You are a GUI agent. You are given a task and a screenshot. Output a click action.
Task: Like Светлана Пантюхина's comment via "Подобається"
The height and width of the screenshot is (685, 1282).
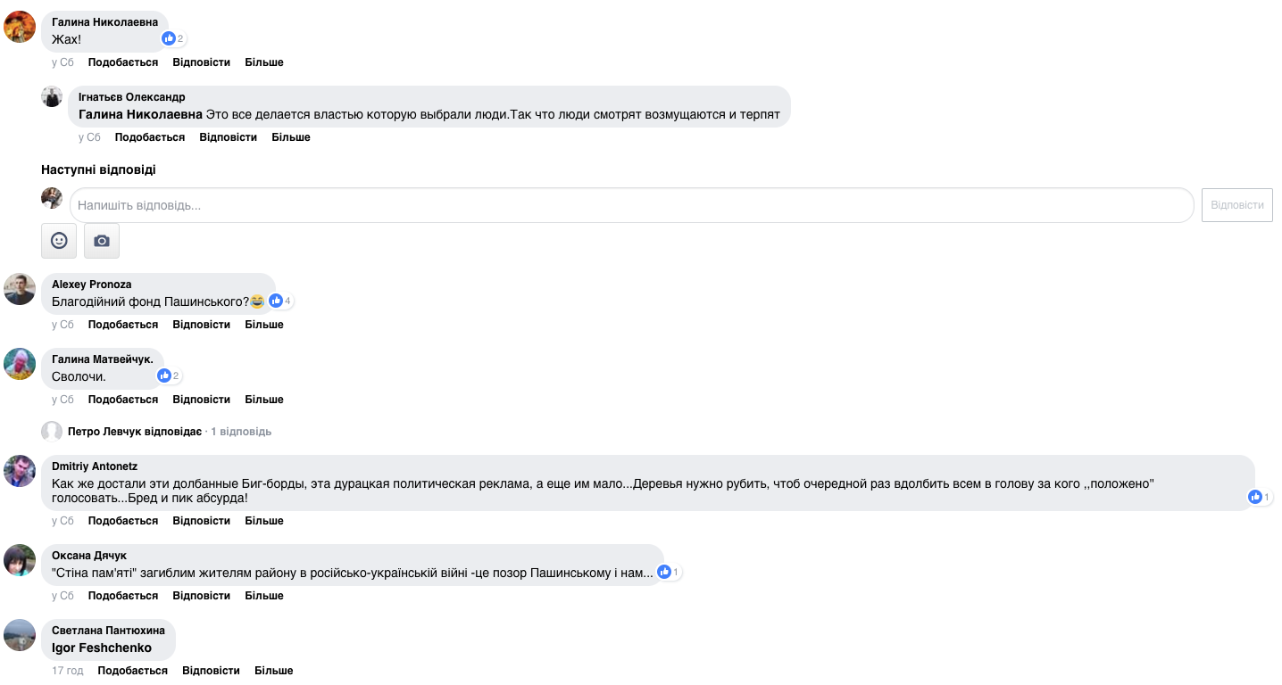tap(133, 671)
